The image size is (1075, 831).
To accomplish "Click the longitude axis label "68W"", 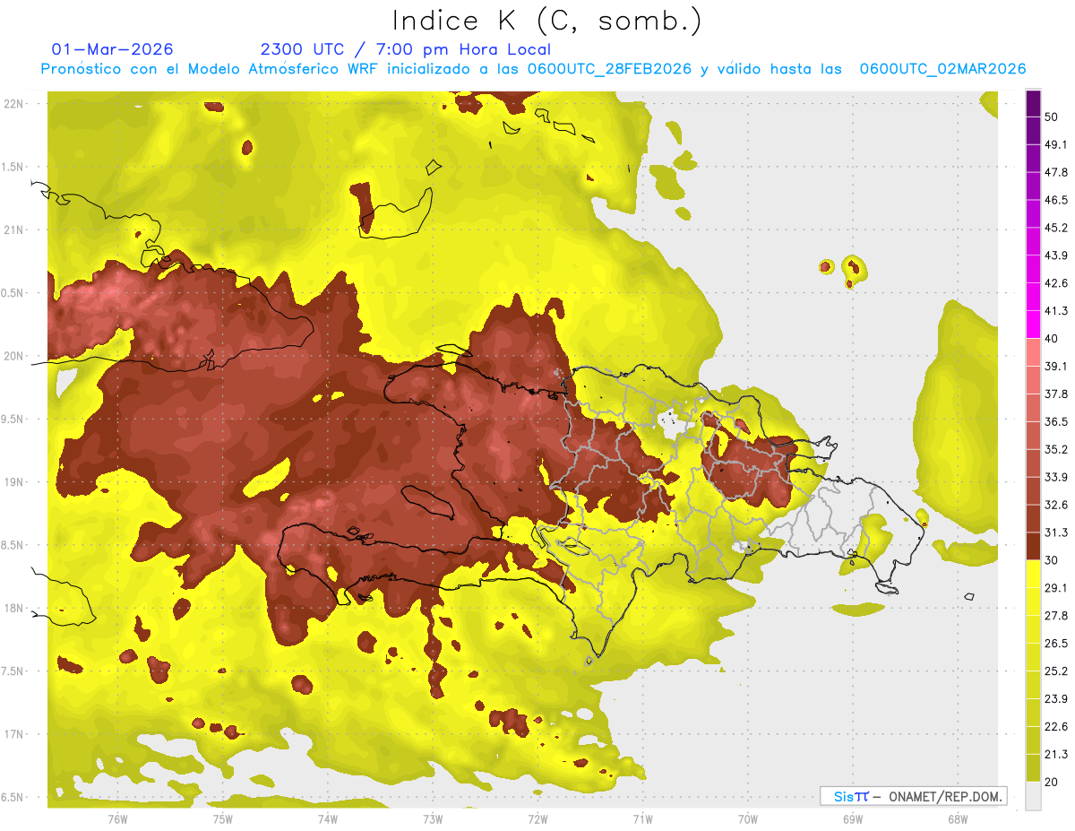I will pyautogui.click(x=957, y=819).
